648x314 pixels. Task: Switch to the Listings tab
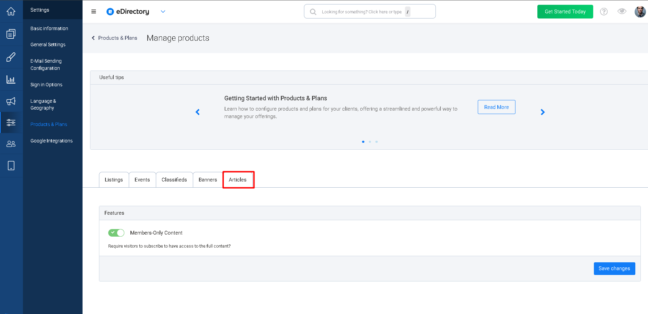click(x=114, y=180)
